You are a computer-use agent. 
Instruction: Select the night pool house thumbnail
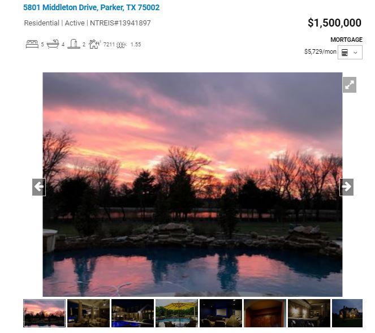(133, 313)
